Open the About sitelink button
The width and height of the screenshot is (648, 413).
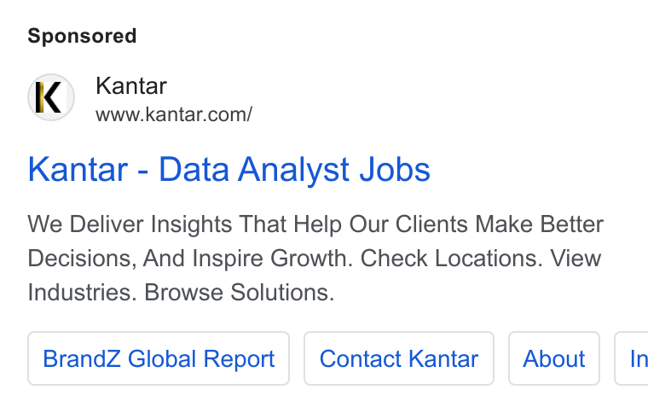[554, 358]
